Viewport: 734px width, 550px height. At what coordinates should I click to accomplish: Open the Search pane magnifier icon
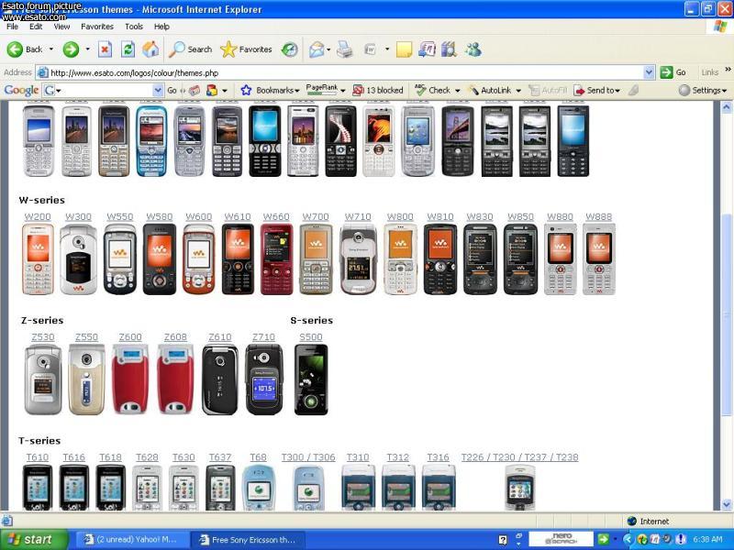click(x=177, y=49)
